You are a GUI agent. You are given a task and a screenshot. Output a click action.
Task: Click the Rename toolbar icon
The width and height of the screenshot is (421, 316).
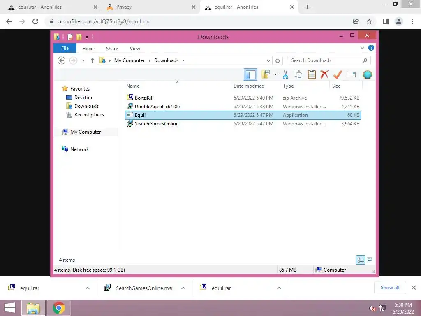351,74
